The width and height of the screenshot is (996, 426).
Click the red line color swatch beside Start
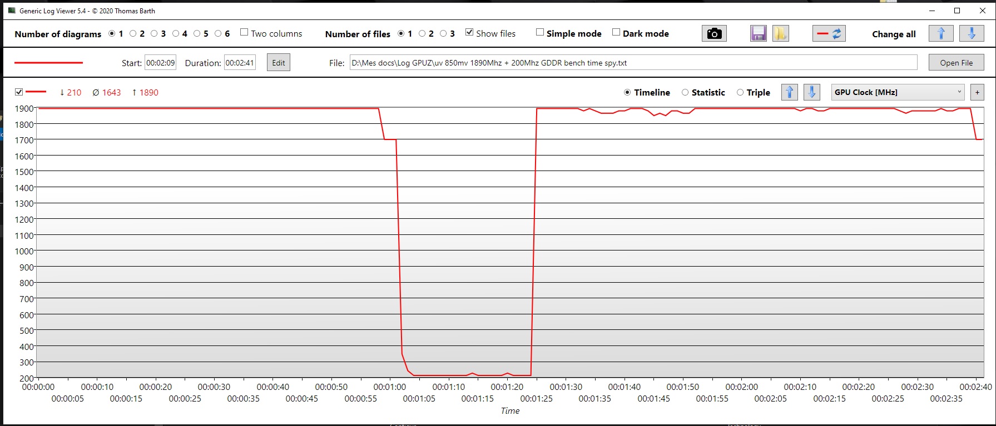[48, 63]
